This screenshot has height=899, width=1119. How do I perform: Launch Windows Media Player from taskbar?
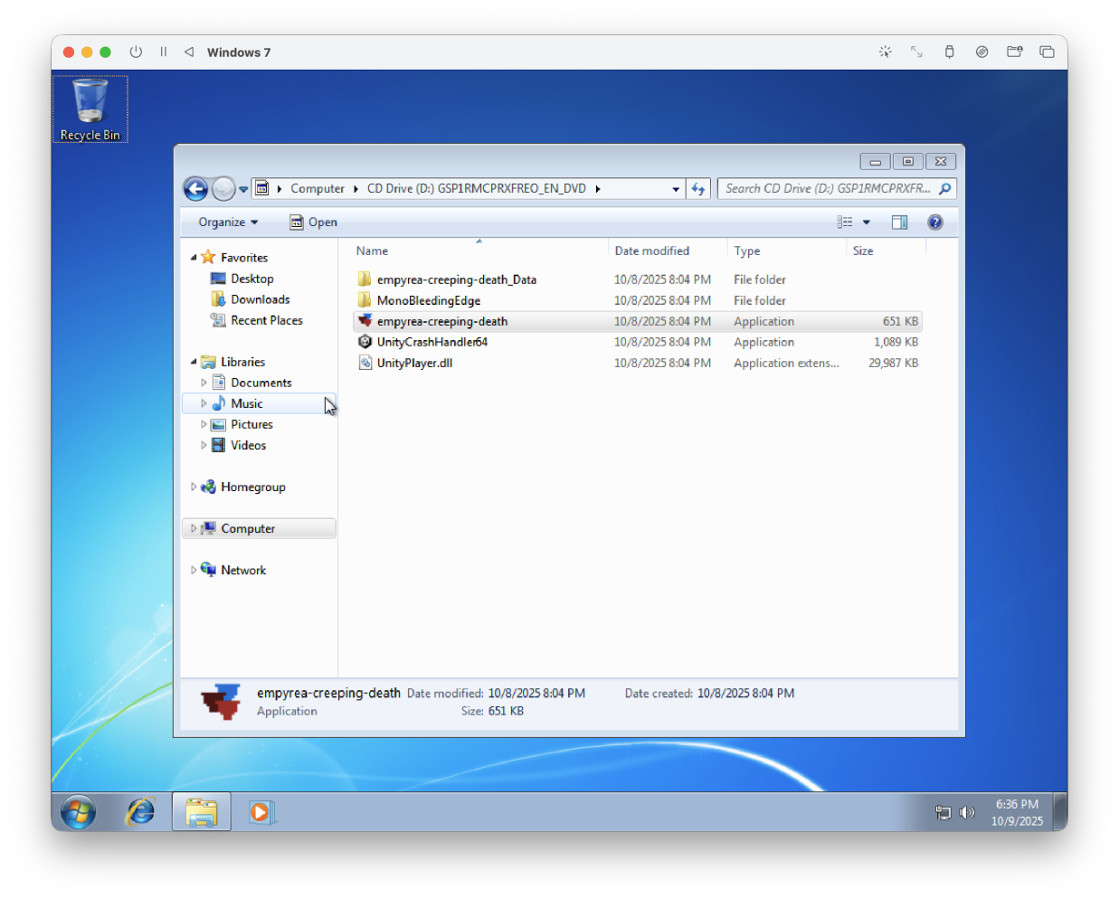pyautogui.click(x=260, y=811)
